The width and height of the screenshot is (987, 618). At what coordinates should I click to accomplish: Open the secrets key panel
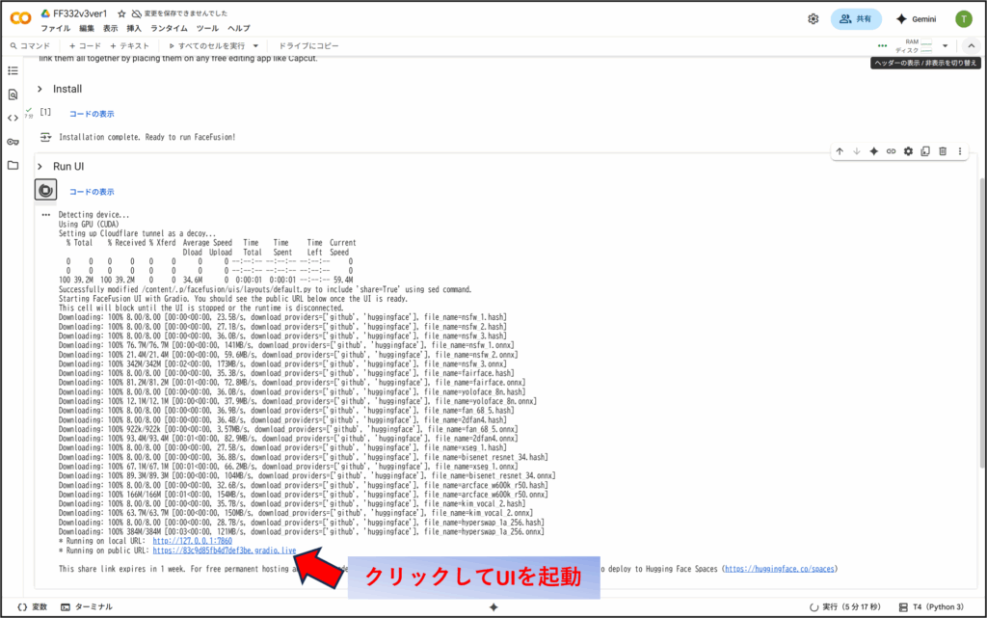coord(13,142)
